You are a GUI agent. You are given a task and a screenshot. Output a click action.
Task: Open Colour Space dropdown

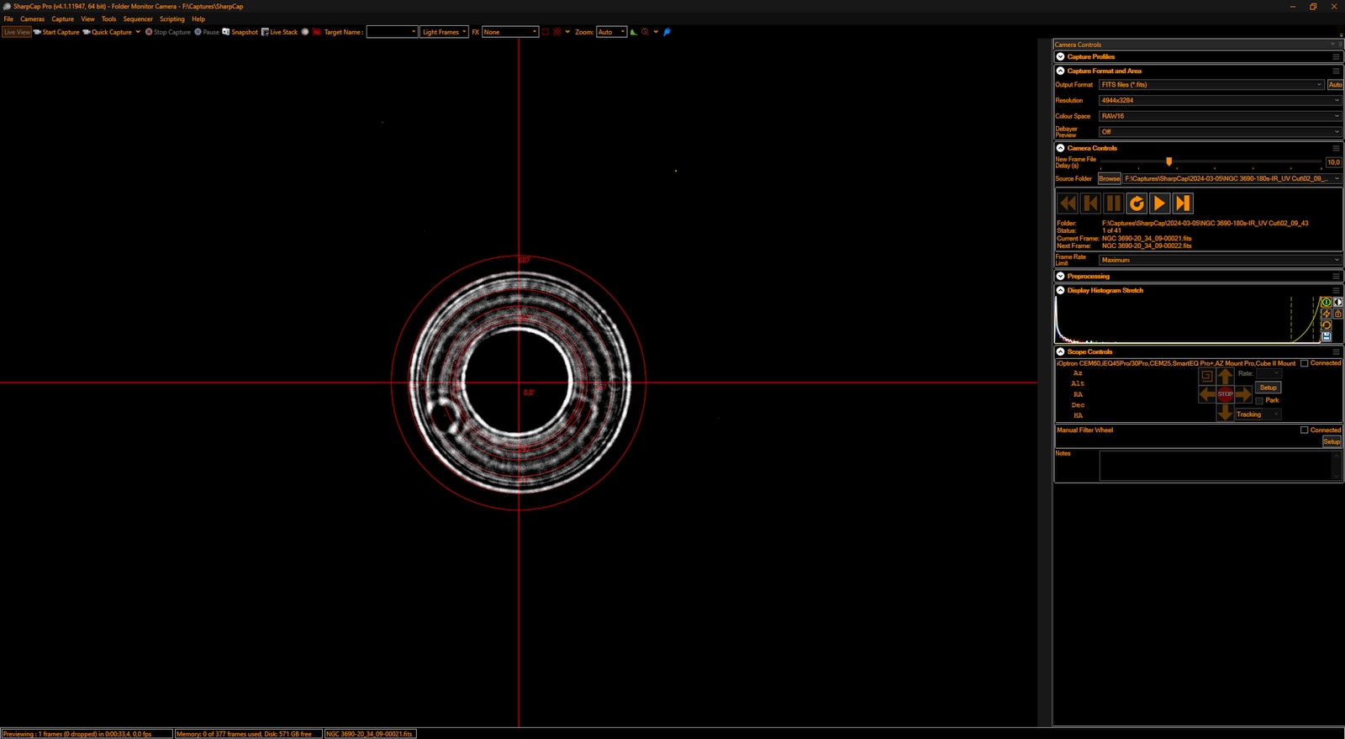(x=1221, y=116)
